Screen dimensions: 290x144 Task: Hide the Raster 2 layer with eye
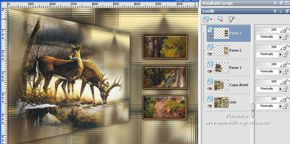[210, 54]
